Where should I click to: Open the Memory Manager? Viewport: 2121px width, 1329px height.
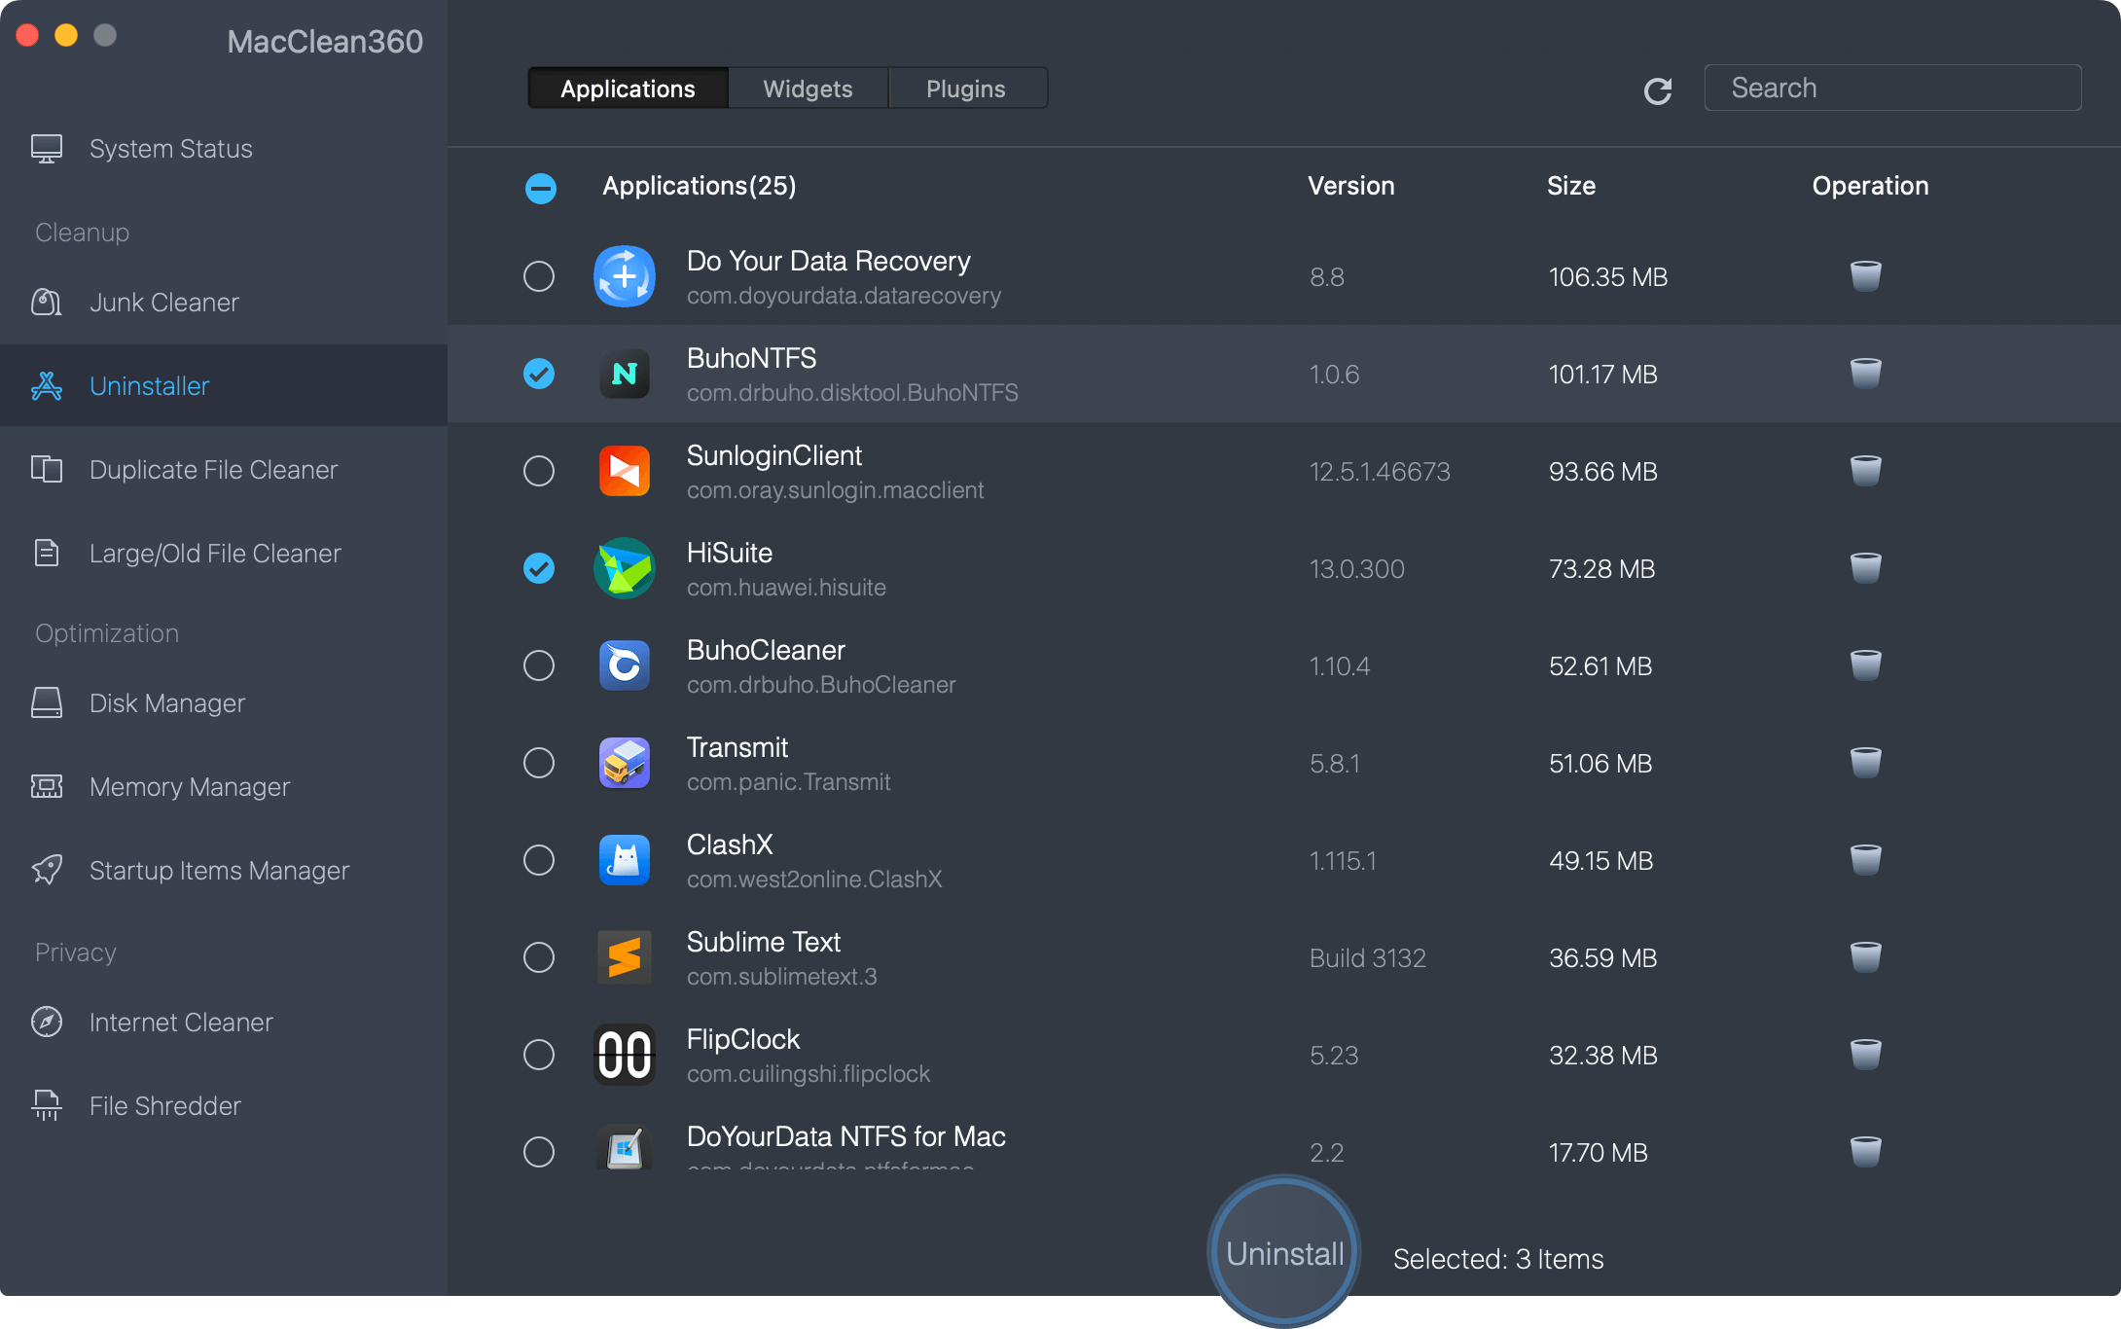tap(190, 786)
